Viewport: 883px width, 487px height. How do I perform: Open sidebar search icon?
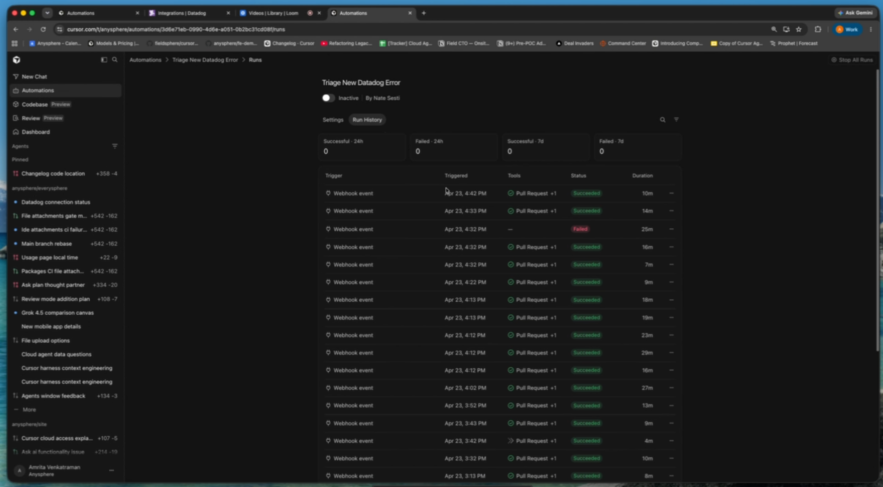click(x=115, y=59)
